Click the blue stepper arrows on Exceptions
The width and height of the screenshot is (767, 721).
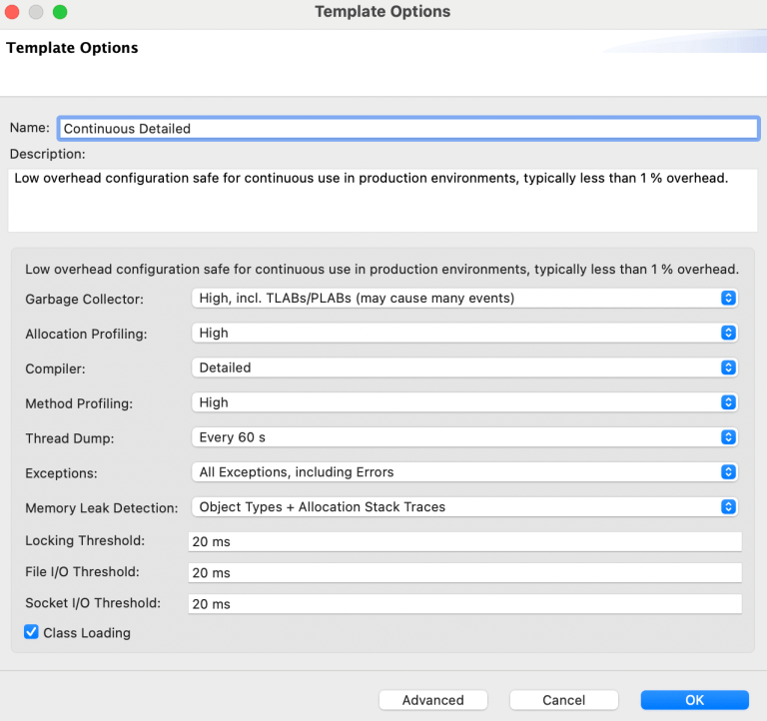pyautogui.click(x=728, y=472)
